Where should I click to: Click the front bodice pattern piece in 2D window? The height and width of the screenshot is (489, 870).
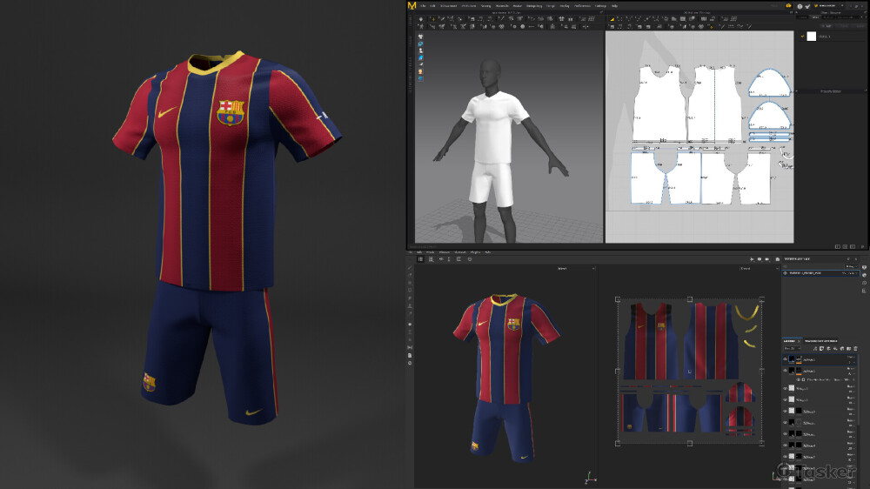click(659, 104)
